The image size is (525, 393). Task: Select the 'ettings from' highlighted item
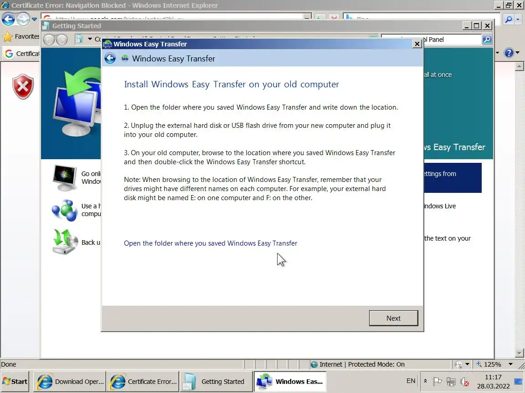(x=453, y=178)
